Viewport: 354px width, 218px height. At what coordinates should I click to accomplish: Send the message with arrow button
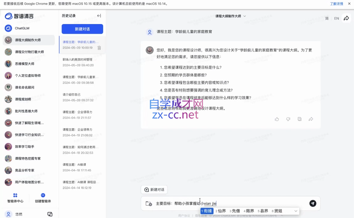click(x=313, y=203)
